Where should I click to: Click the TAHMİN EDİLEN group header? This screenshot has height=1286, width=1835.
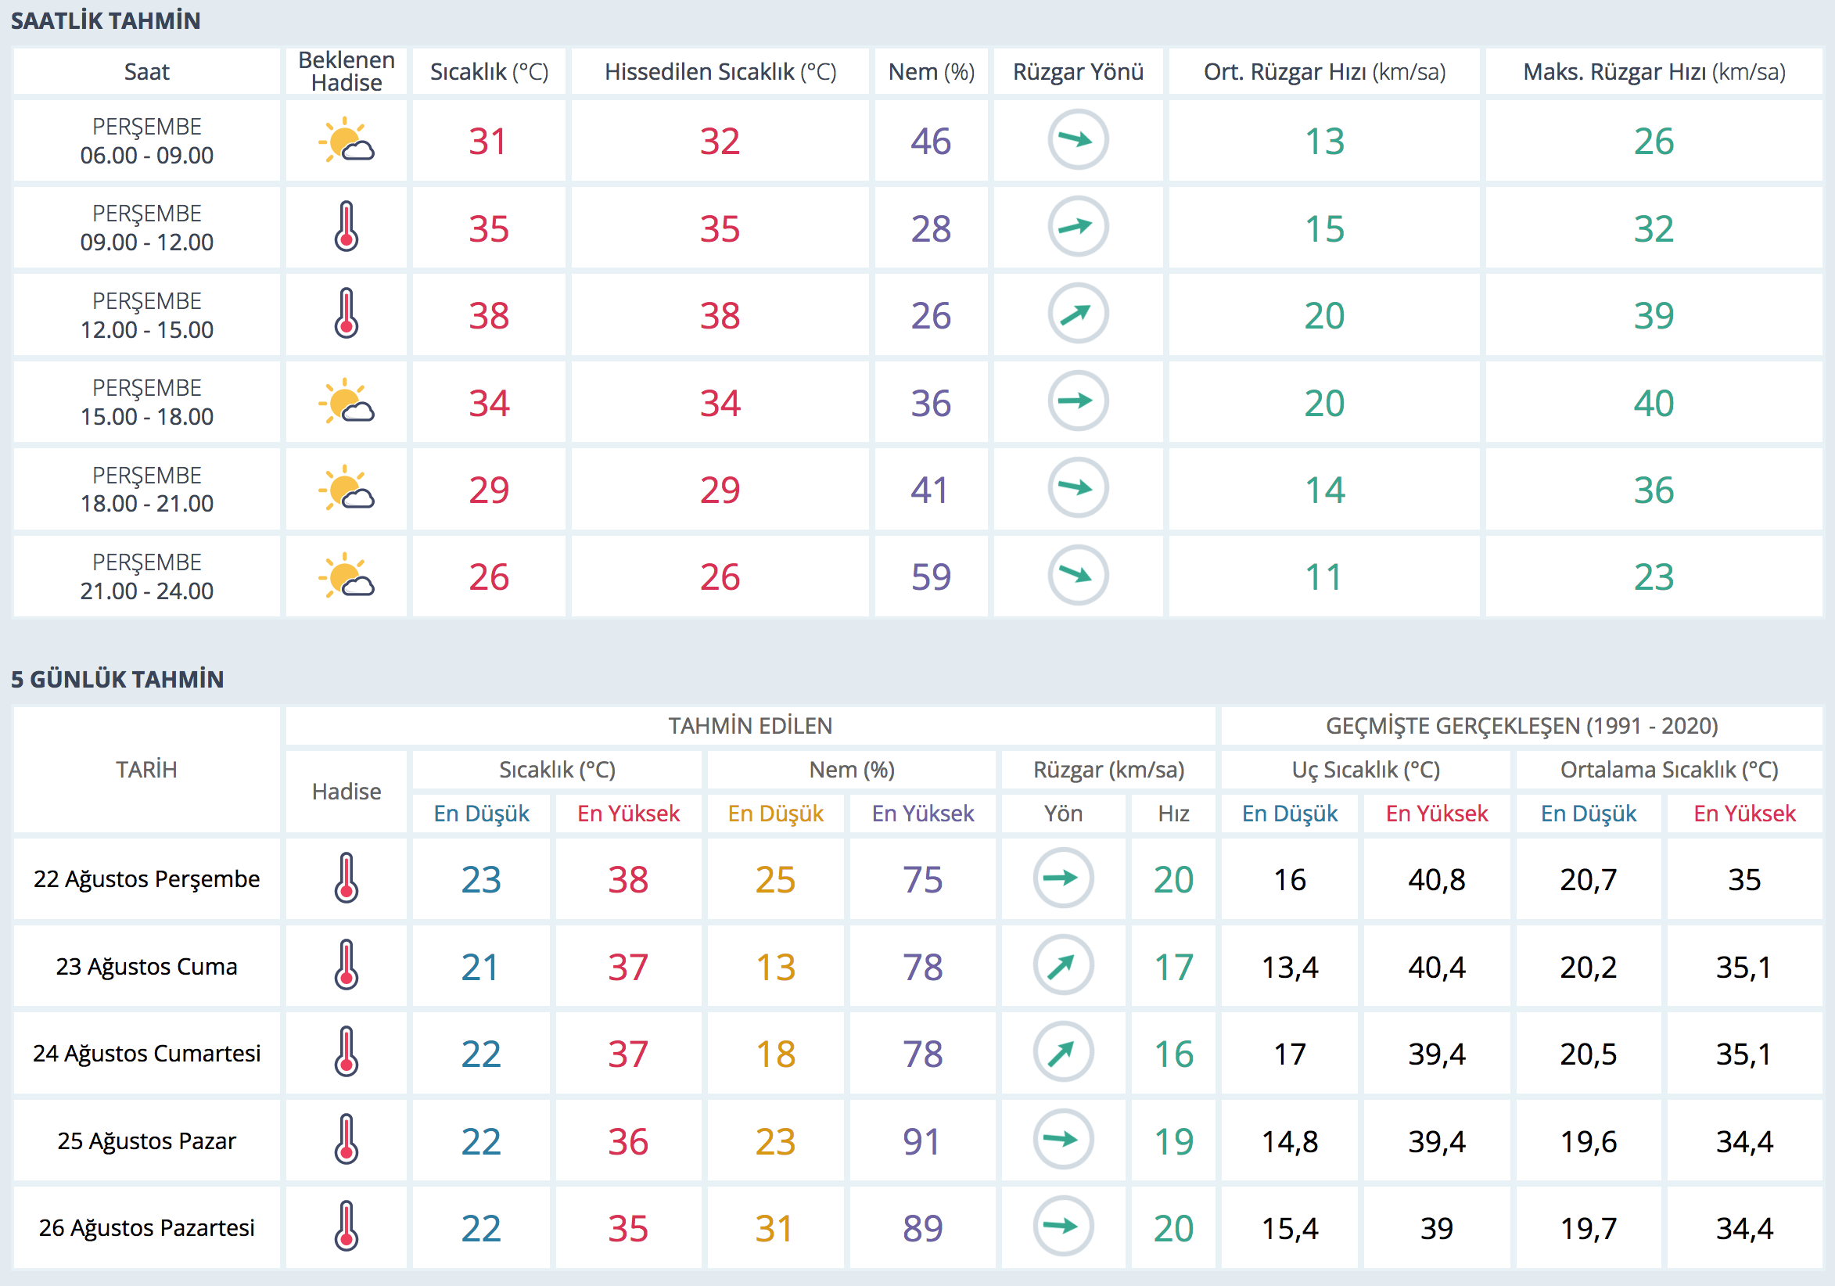749,726
